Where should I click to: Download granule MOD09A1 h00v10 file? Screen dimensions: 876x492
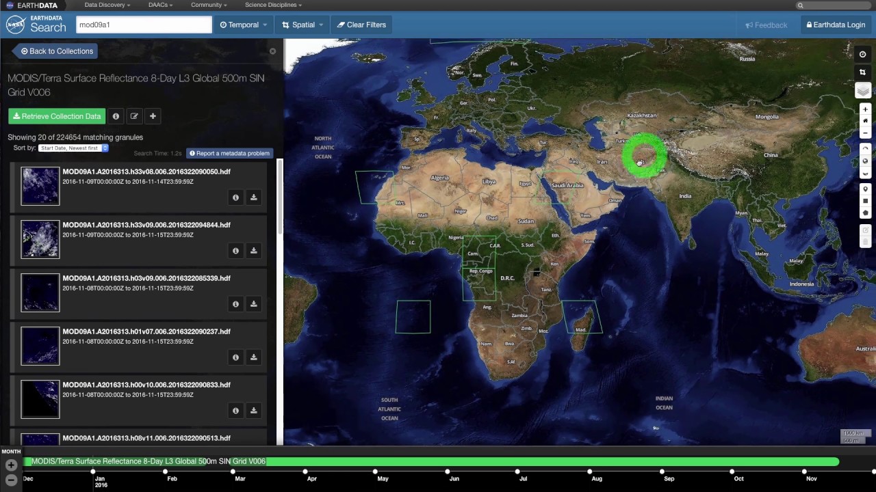253,411
